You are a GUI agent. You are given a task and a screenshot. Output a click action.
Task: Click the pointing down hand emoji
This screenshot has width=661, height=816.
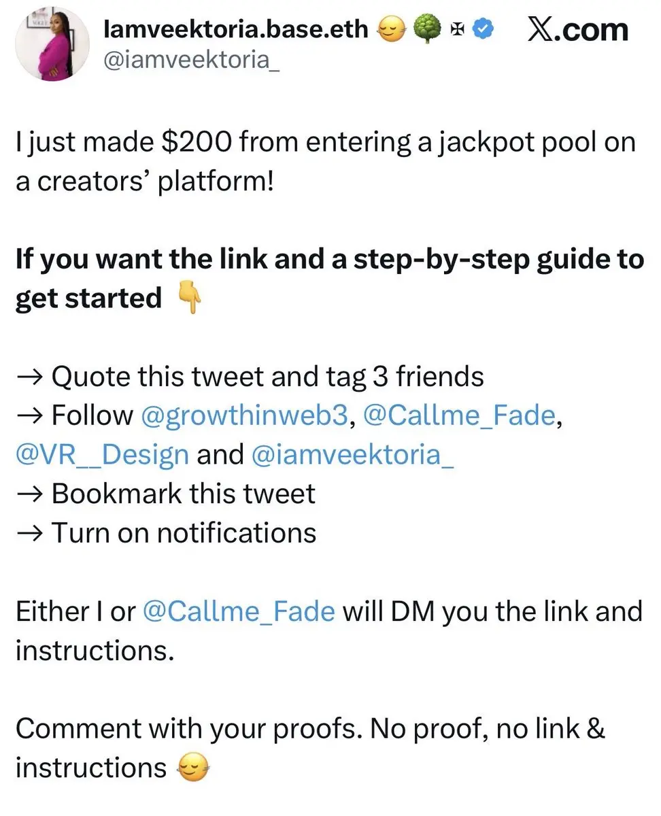189,299
